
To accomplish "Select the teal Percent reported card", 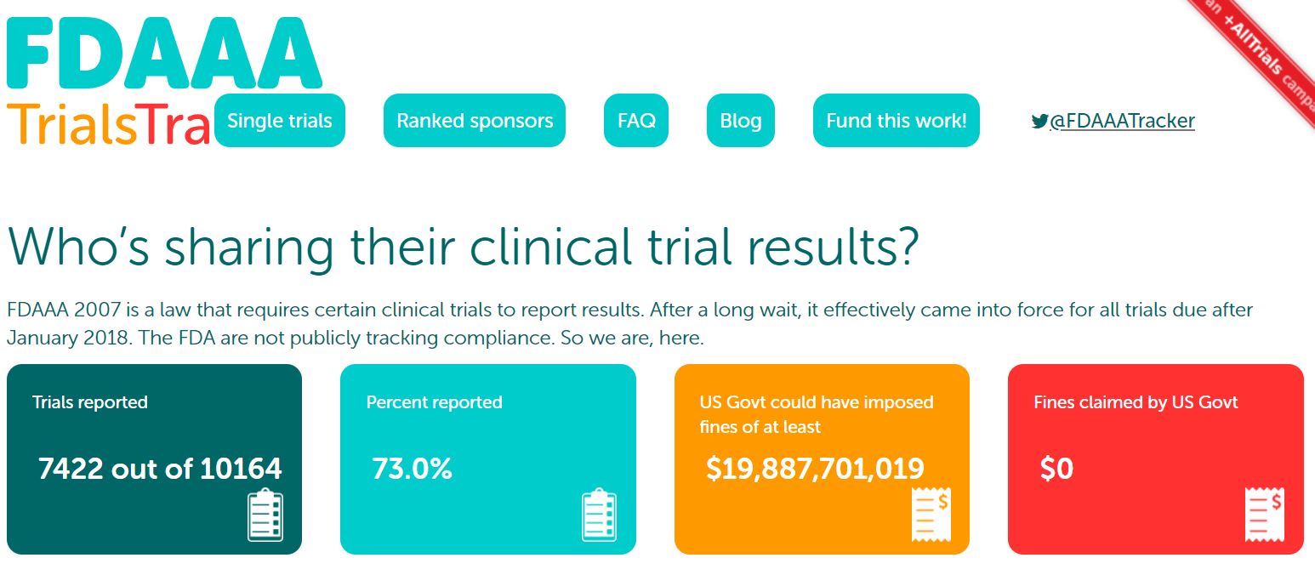I will pos(488,459).
